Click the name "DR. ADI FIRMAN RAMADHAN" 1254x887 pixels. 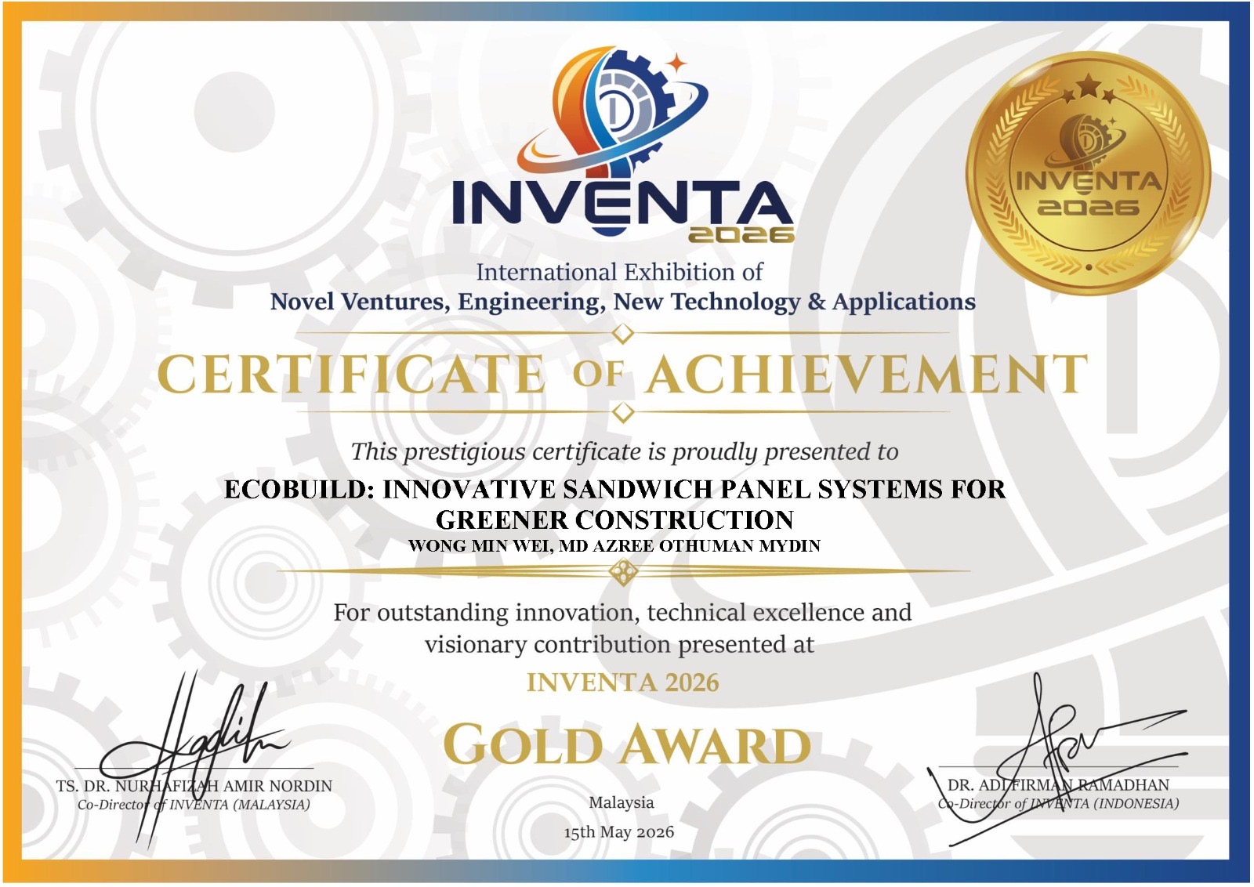[x=1058, y=785]
